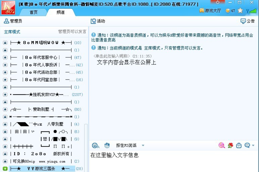Select the 80年代人事投诉 channel
259x172 pixels.
(x=42, y=65)
